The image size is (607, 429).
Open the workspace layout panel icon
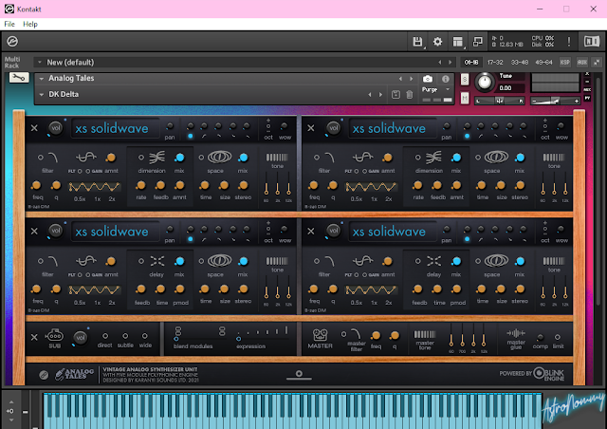tap(457, 42)
